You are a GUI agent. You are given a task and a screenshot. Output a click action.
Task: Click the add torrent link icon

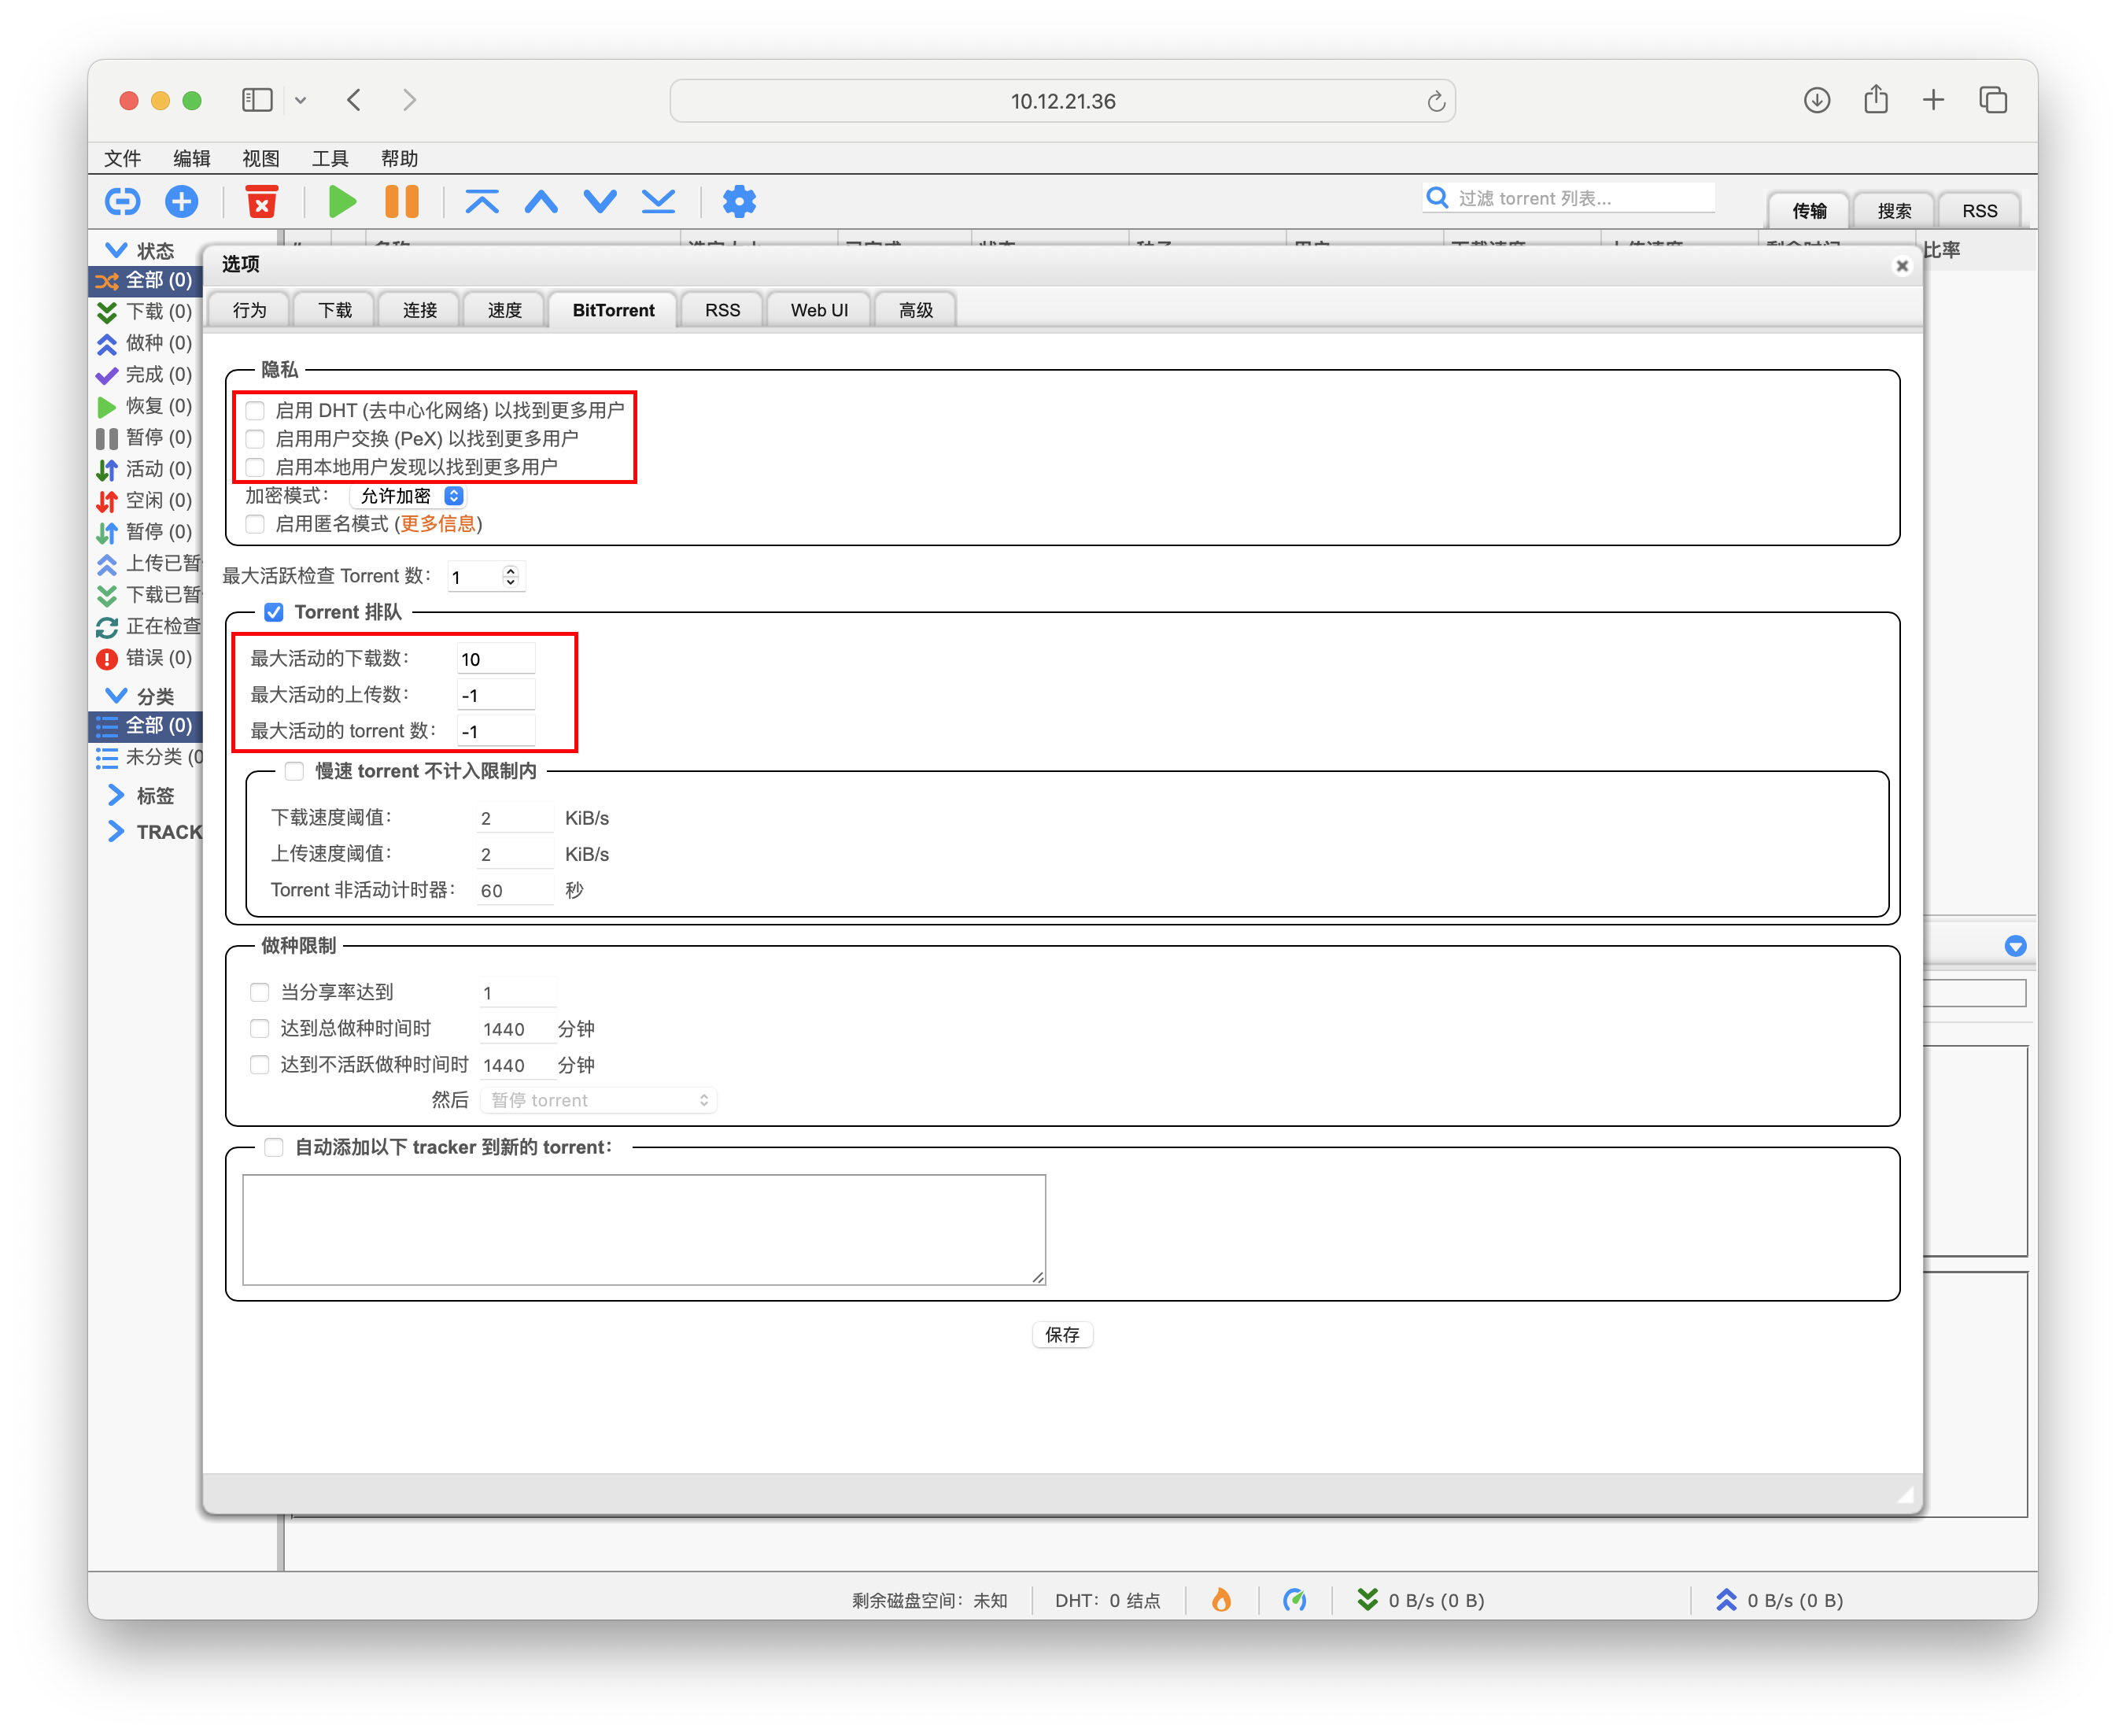click(x=122, y=201)
